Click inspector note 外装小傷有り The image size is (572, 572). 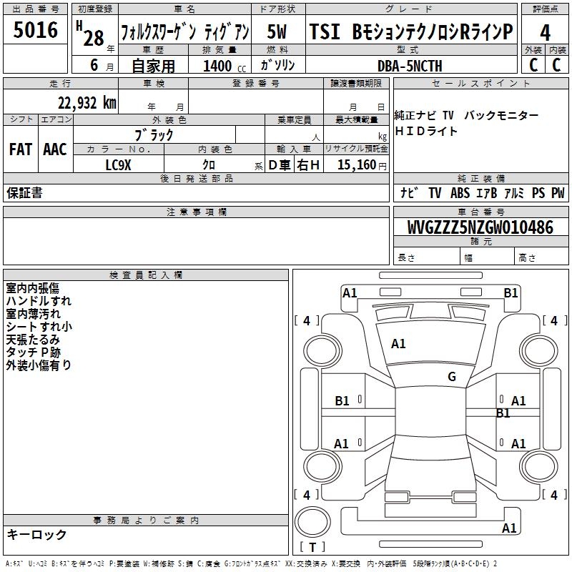(39, 365)
